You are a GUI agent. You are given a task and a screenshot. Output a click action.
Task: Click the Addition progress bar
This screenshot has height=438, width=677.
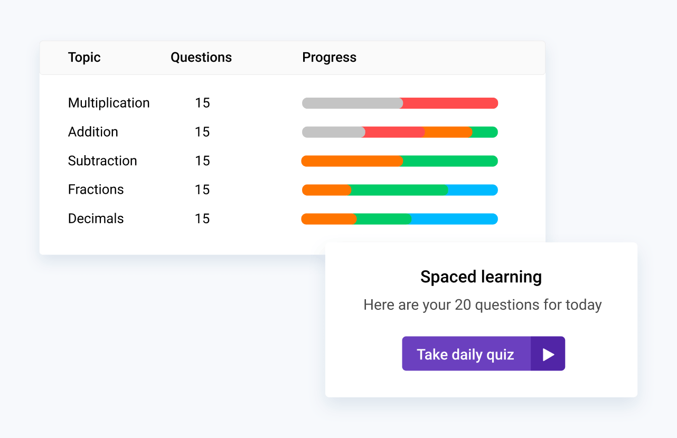tap(399, 132)
